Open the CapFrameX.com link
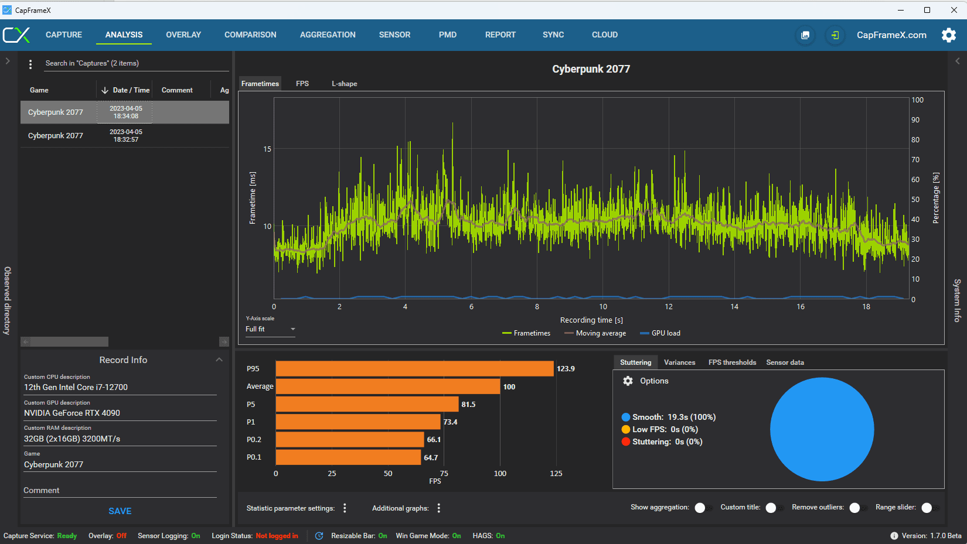 (x=891, y=35)
